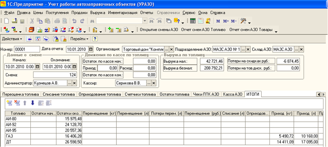This screenshot has width=328, height=147.
Task: Click the 1C help question icon
Action: tap(177, 21)
